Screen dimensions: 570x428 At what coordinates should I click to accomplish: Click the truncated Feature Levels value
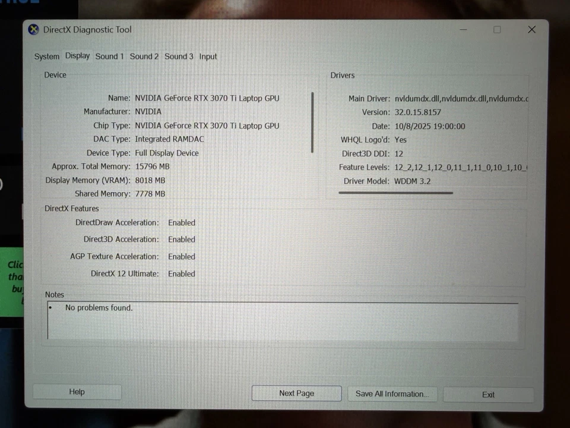tap(461, 167)
